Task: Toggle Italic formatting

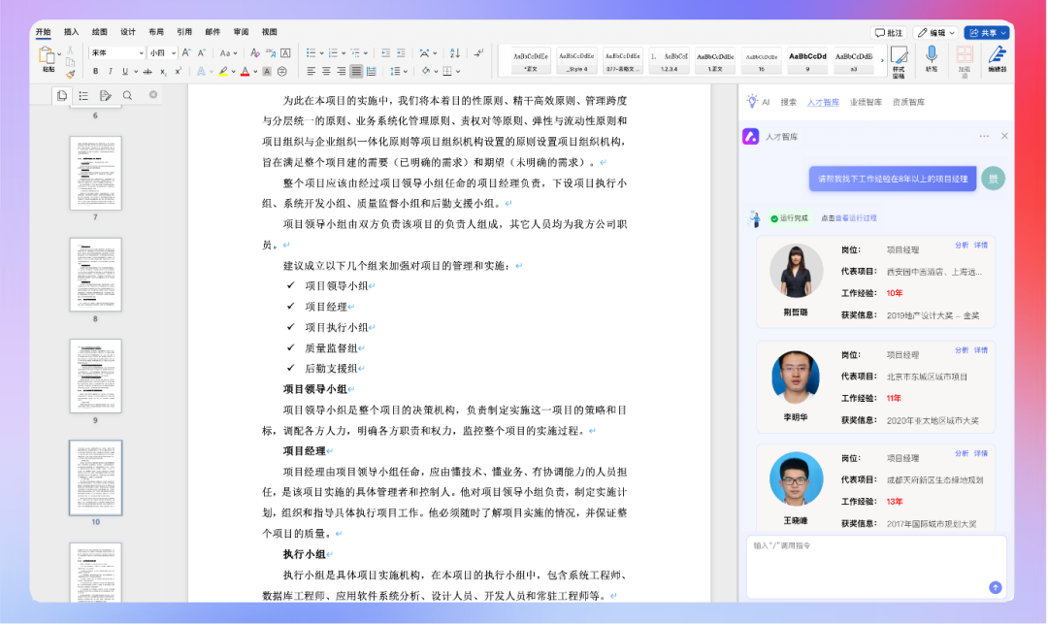Action: 111,72
